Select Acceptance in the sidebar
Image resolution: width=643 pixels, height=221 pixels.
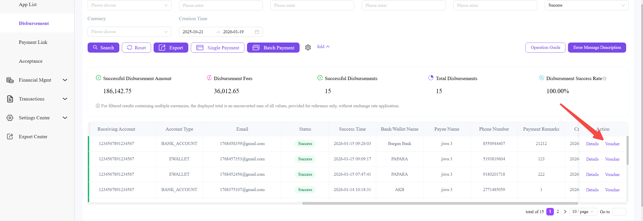(x=30, y=61)
